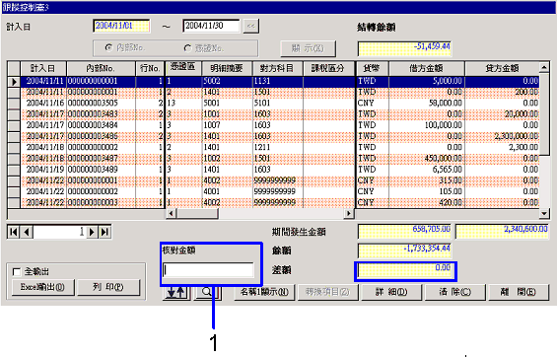557x358 pixels.
Task: Click the 內部No. column header
Action: pos(101,68)
